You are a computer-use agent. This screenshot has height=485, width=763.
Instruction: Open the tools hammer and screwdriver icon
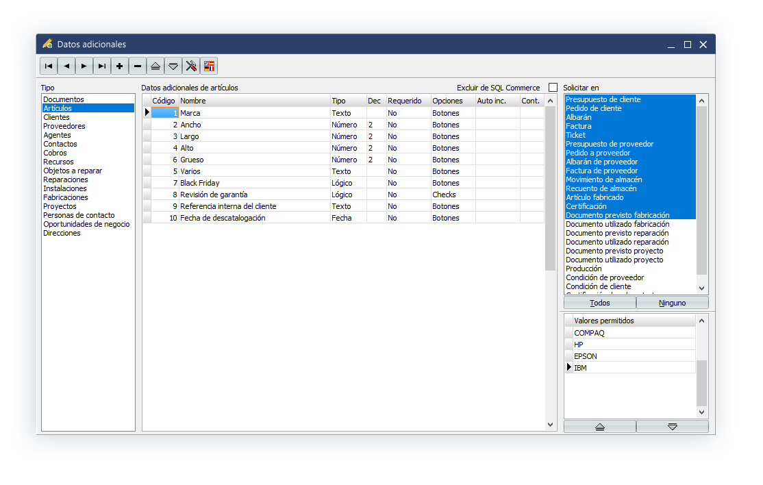coord(191,66)
